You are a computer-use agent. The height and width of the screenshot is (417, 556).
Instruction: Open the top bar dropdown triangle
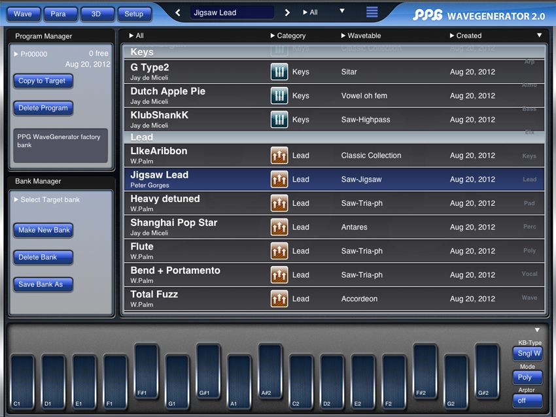tap(342, 11)
